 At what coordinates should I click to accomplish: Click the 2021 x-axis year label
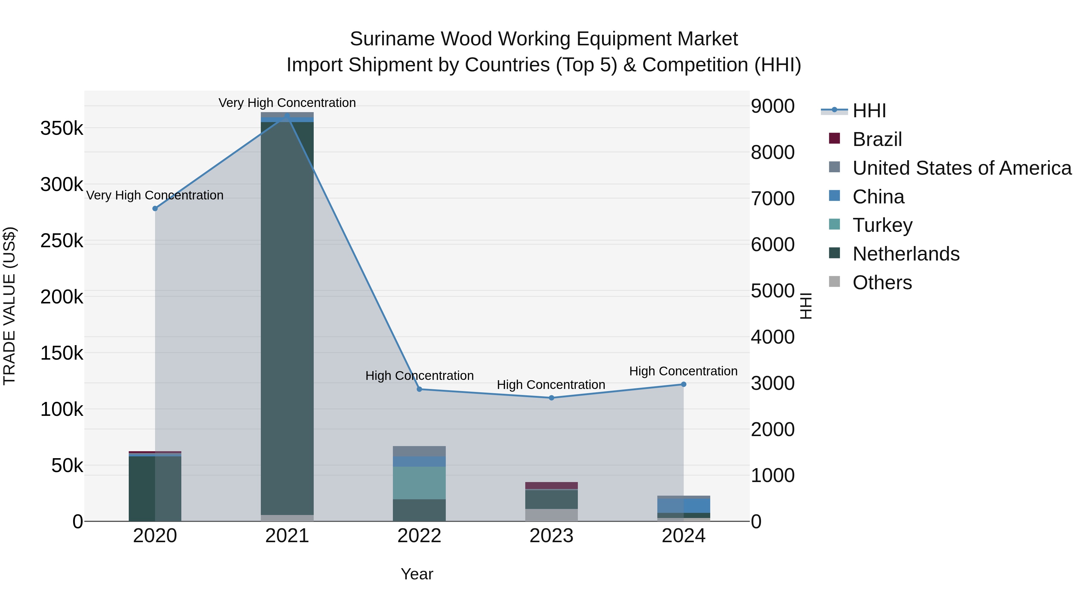coord(287,536)
